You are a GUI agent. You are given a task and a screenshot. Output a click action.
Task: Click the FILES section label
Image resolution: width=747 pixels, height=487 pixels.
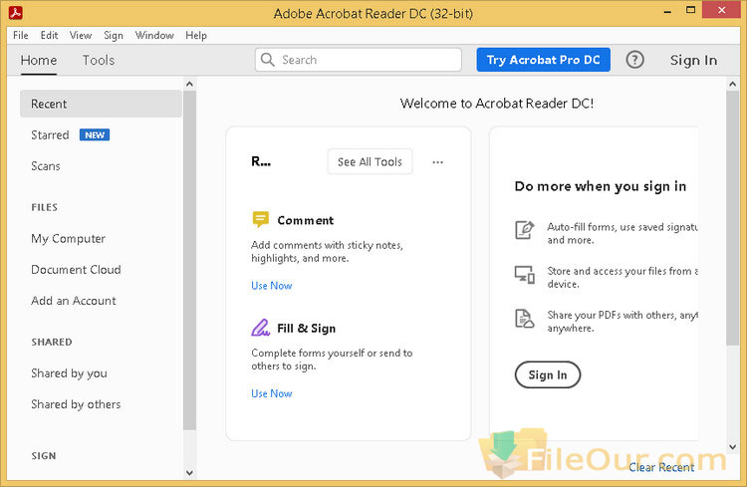click(44, 207)
